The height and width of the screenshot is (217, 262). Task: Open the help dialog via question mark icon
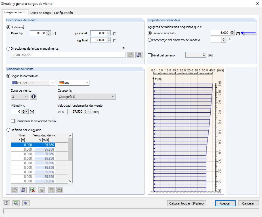click(x=6, y=203)
